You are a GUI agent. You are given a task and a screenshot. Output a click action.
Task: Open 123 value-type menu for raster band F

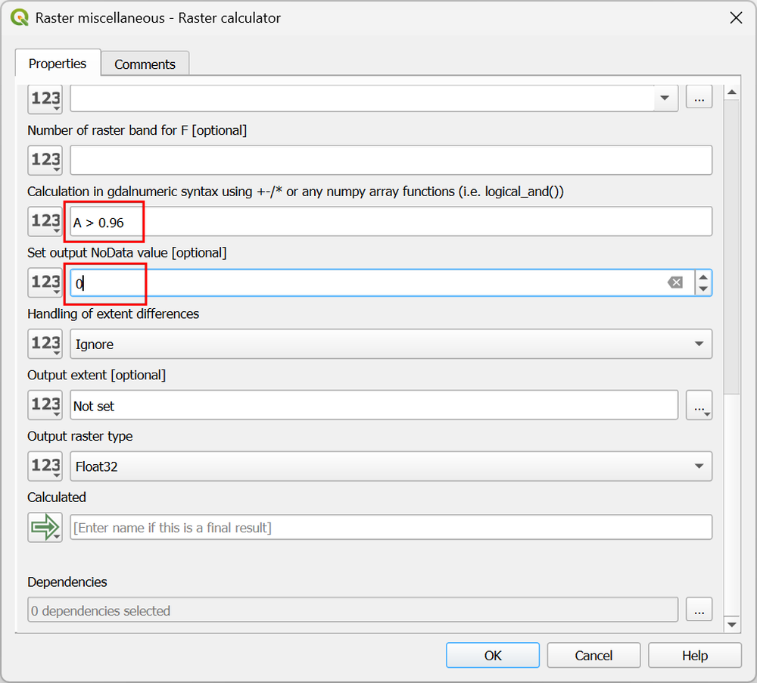[45, 160]
